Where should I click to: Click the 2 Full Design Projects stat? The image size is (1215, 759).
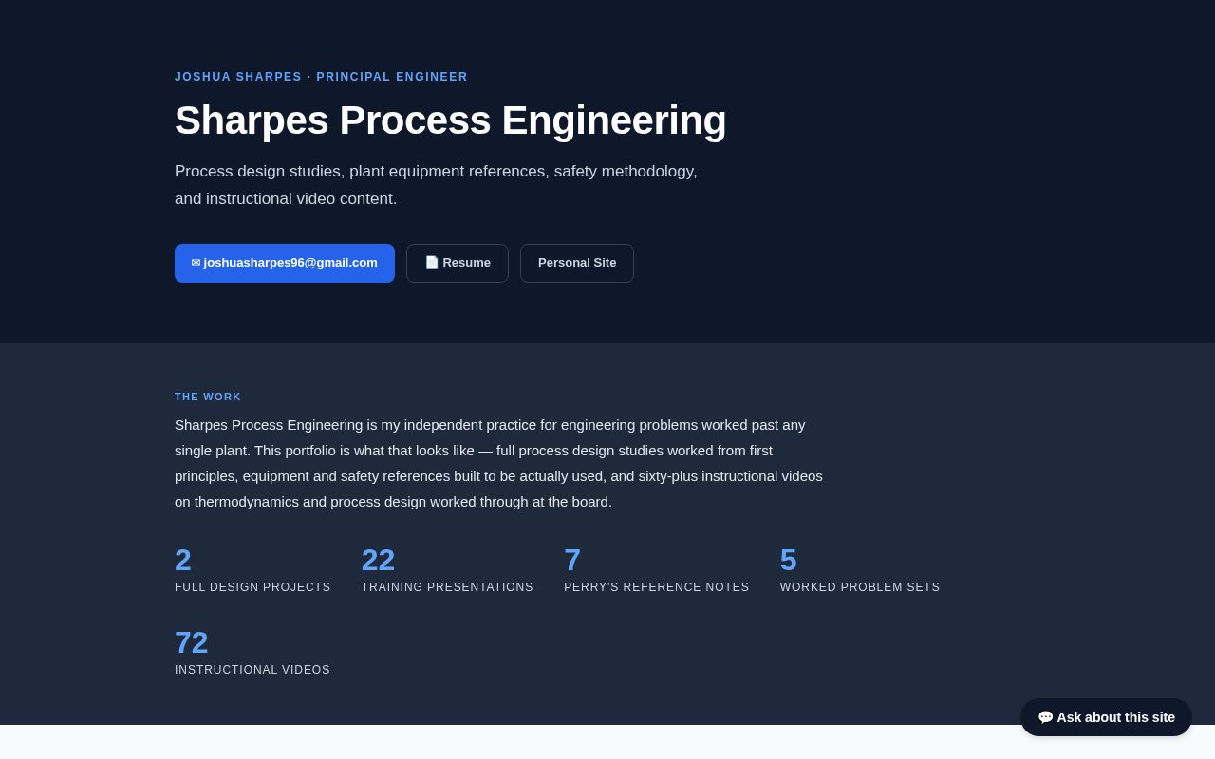[252, 570]
